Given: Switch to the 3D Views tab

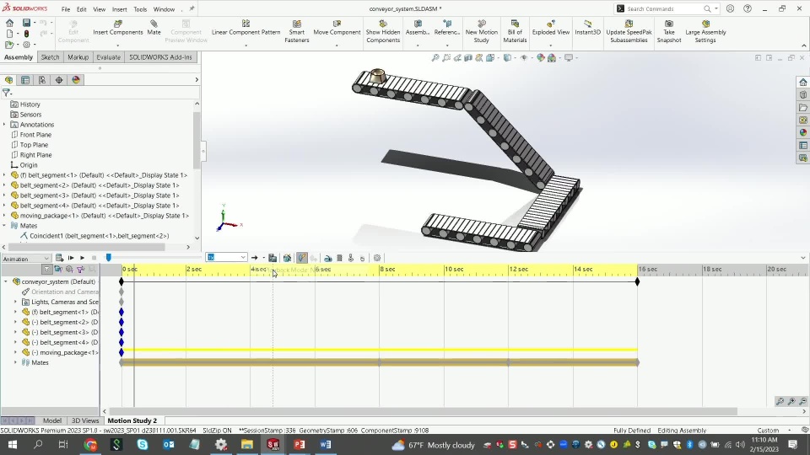Looking at the screenshot, I should point(84,420).
